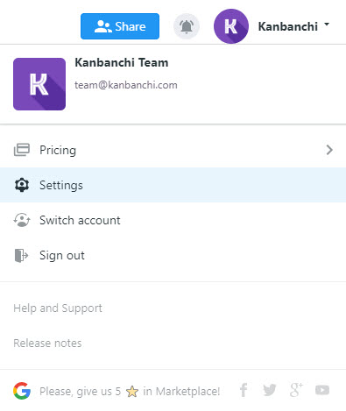Image resolution: width=346 pixels, height=411 pixels.
Task: Select Settings menu item
Action: [173, 185]
